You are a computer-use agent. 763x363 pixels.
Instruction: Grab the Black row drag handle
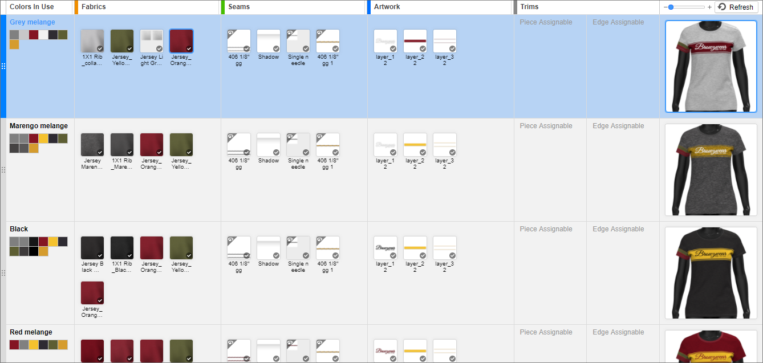[3, 273]
